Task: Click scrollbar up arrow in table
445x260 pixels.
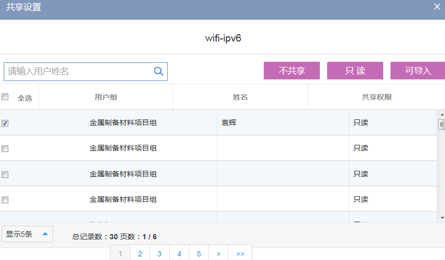Action: [442, 115]
